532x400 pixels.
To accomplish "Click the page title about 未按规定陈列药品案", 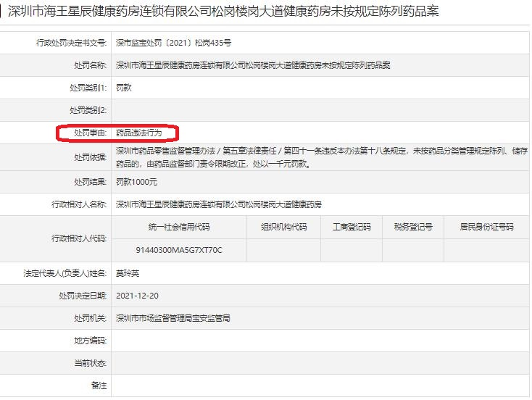I will [223, 11].
